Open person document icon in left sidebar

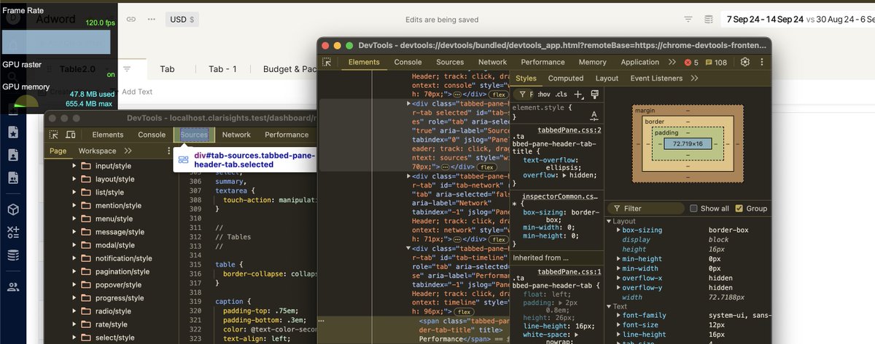[x=12, y=155]
